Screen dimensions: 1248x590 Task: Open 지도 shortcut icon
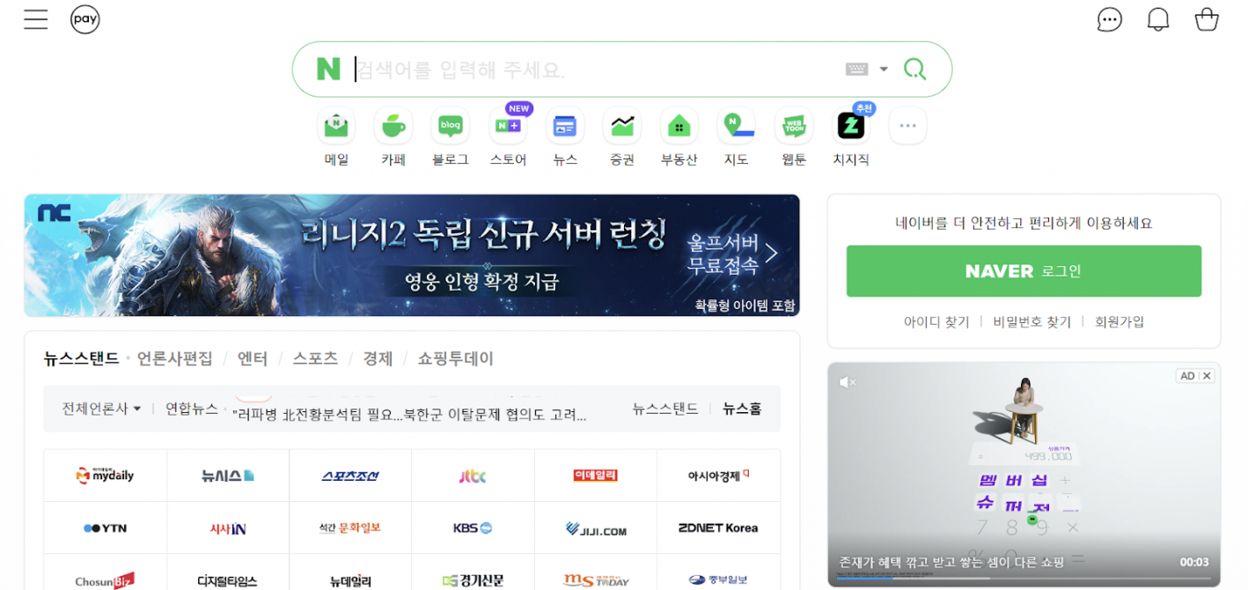737,126
